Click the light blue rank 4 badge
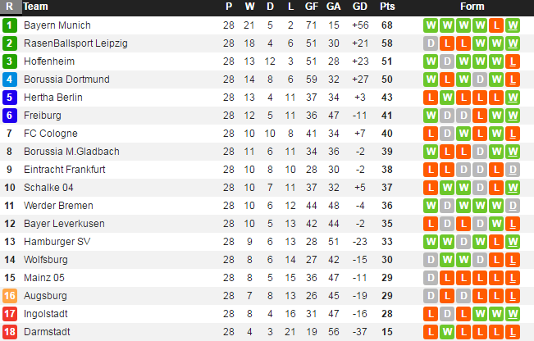This screenshot has height=341, width=534. pyautogui.click(x=10, y=79)
